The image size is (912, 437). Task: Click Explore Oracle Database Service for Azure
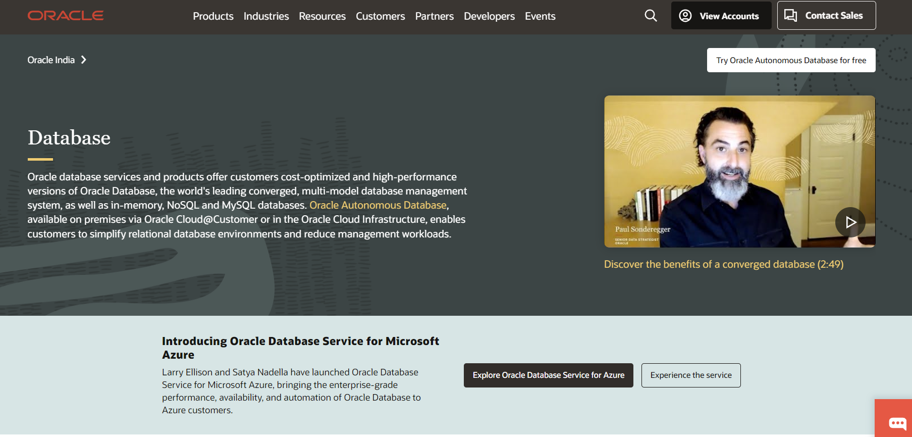548,375
